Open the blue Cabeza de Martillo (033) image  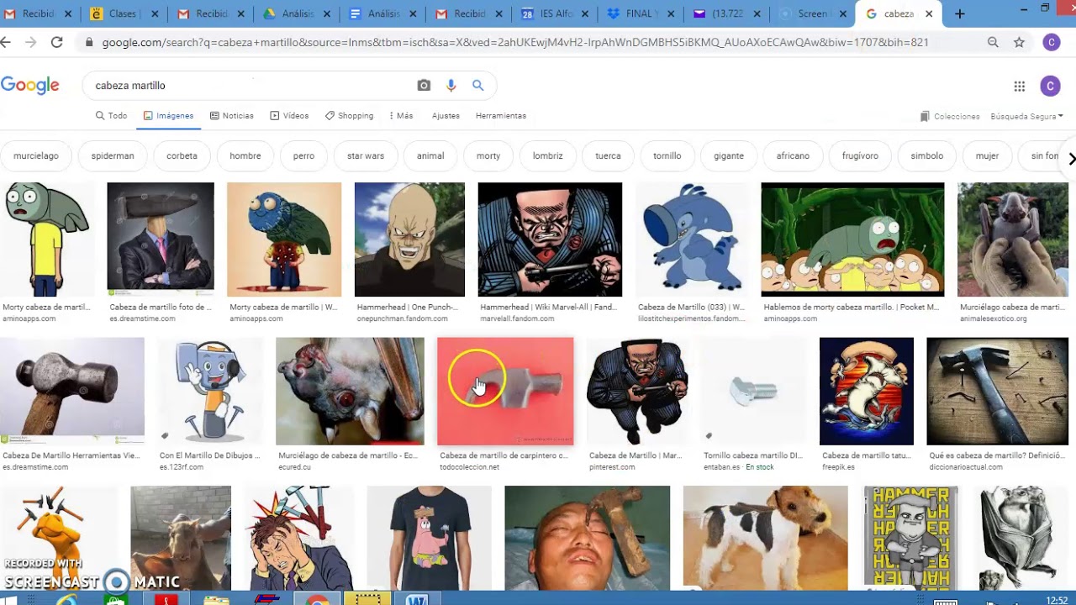coord(692,239)
